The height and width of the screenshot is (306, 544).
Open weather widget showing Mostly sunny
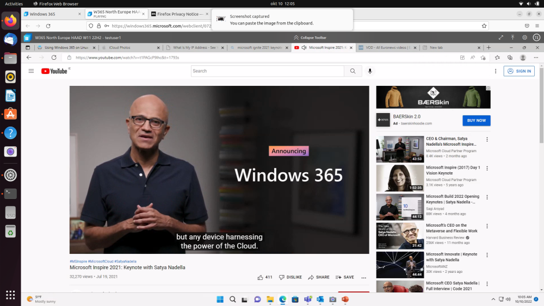point(41,299)
